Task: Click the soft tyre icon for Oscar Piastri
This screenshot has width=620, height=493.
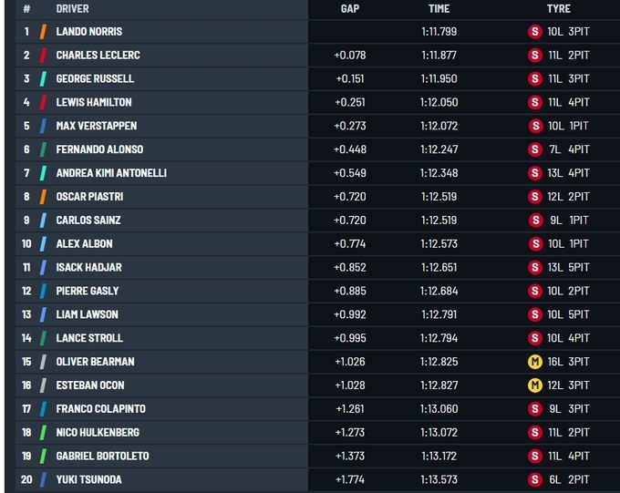Action: pyautogui.click(x=535, y=197)
